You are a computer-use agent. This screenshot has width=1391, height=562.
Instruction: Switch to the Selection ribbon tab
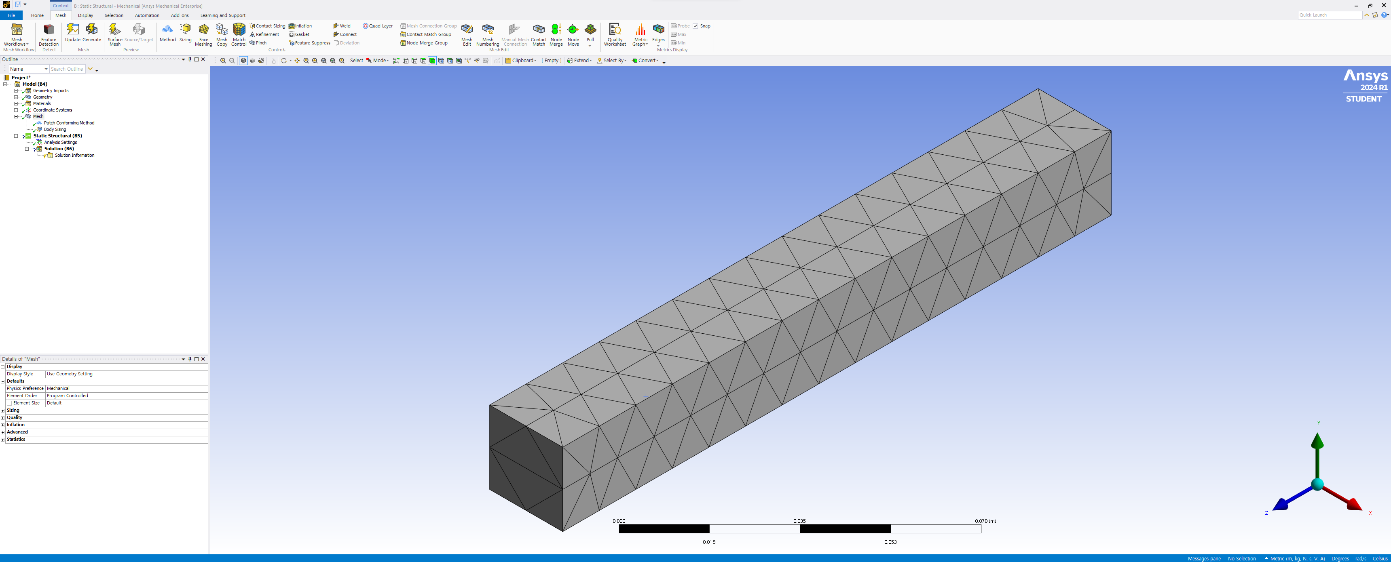114,15
